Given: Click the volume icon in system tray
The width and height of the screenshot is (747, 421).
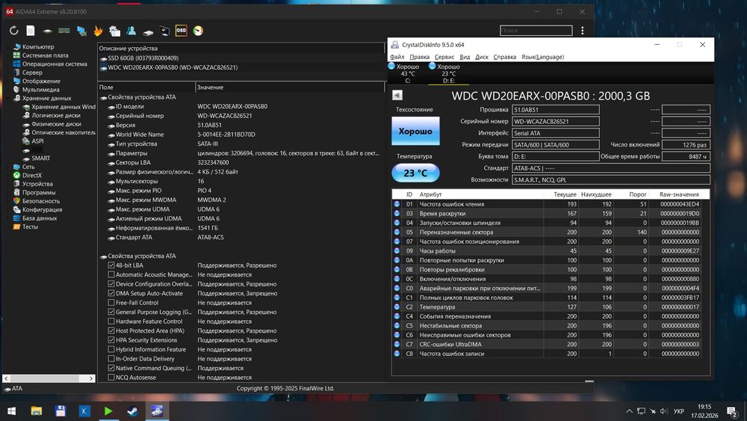Looking at the screenshot, I should click(x=664, y=411).
